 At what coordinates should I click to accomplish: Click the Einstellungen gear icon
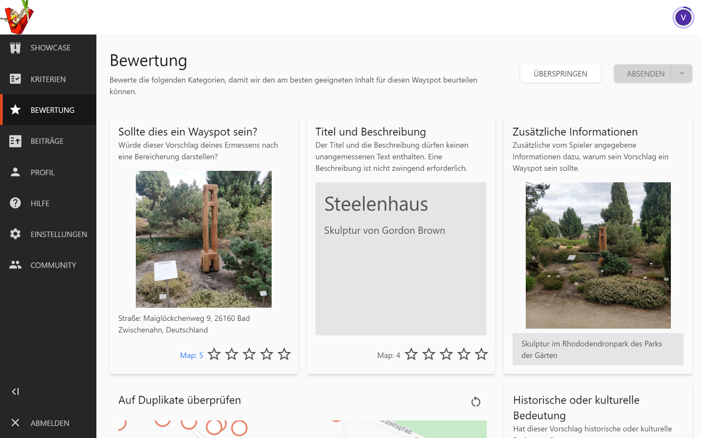click(x=15, y=234)
